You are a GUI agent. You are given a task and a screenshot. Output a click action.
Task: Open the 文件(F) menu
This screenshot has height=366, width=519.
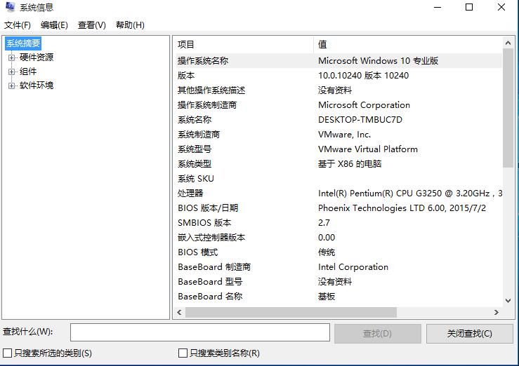[x=18, y=25]
